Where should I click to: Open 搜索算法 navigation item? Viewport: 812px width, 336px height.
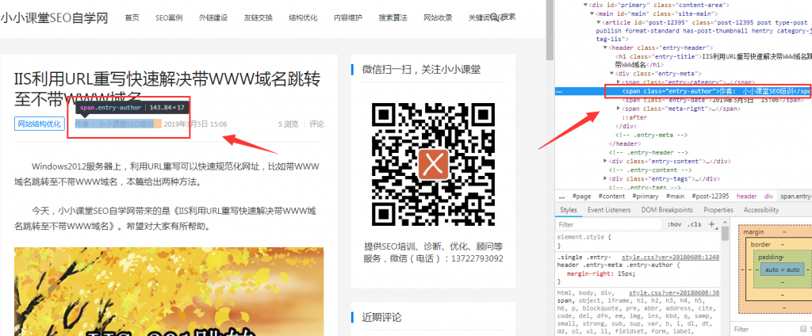[393, 17]
